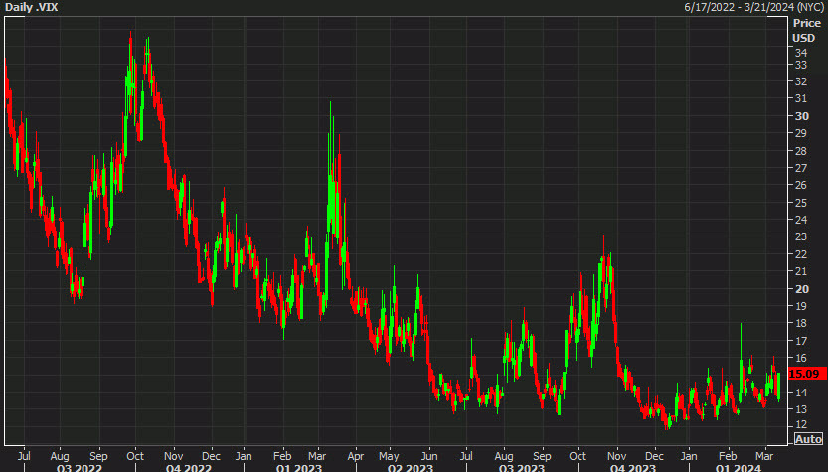Click the 12 price axis value
The width and height of the screenshot is (828, 472).
click(x=801, y=424)
